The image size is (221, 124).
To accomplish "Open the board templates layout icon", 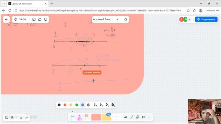I will 34,19.
